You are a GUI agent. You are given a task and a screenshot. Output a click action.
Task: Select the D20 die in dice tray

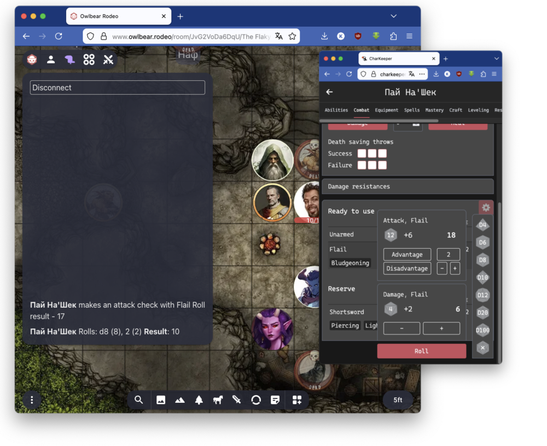[x=482, y=313]
